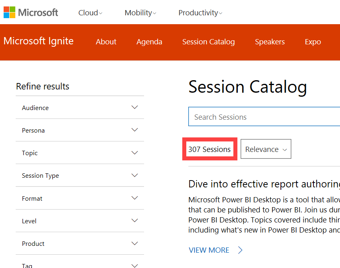Click the arrow icon beside VIEW MORE
This screenshot has height=268, width=340.
(x=240, y=250)
